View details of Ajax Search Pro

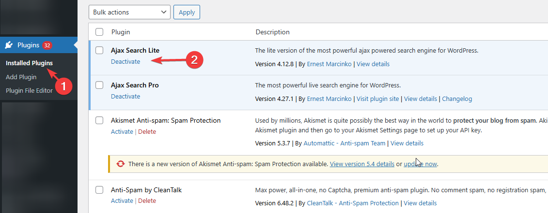click(x=421, y=99)
